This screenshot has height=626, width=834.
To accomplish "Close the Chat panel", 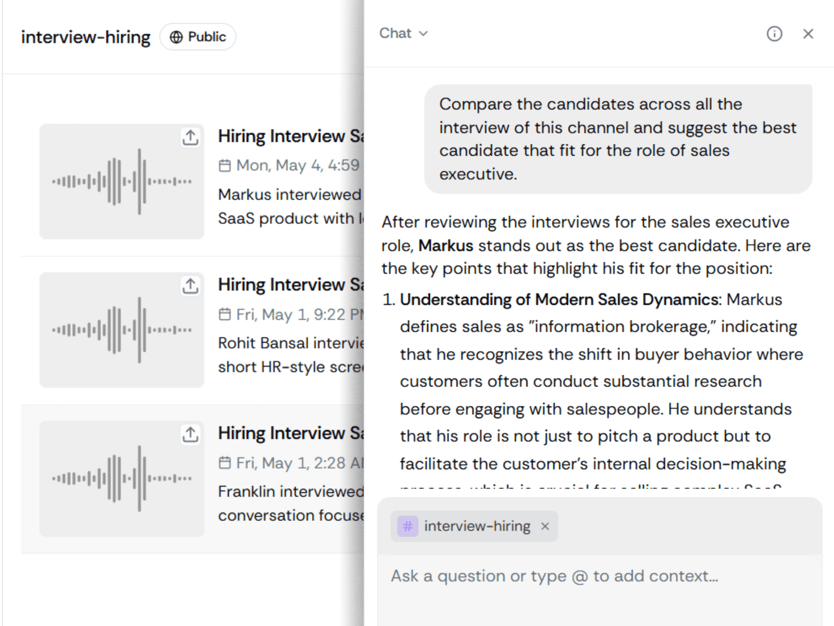I will (808, 34).
